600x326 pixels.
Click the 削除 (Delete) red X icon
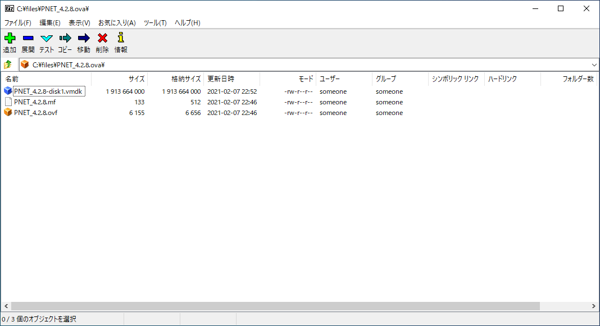(x=102, y=39)
